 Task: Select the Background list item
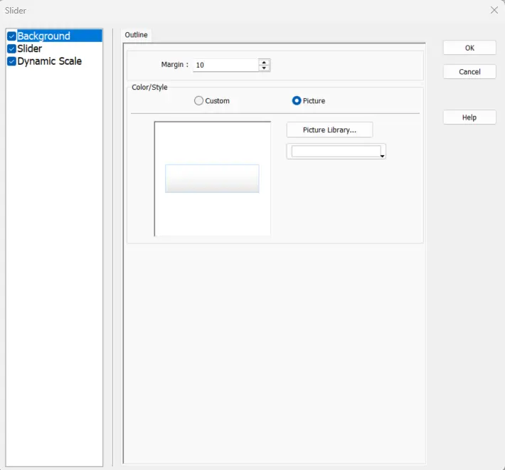tap(60, 36)
